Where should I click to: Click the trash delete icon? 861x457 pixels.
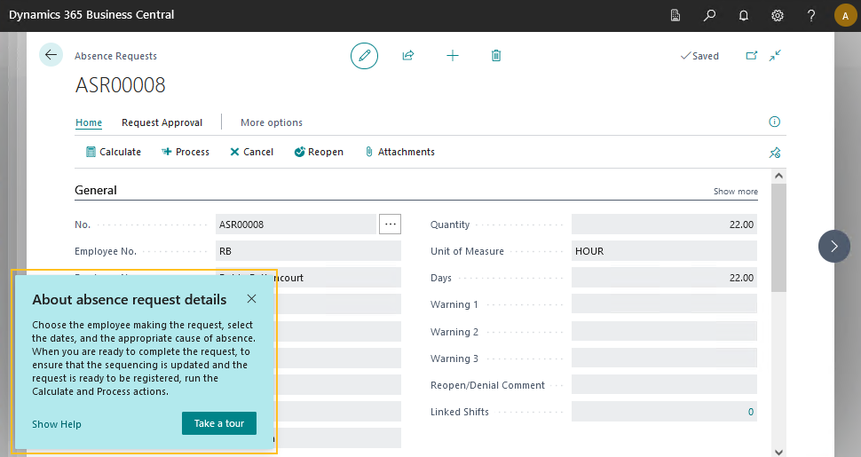pyautogui.click(x=496, y=55)
